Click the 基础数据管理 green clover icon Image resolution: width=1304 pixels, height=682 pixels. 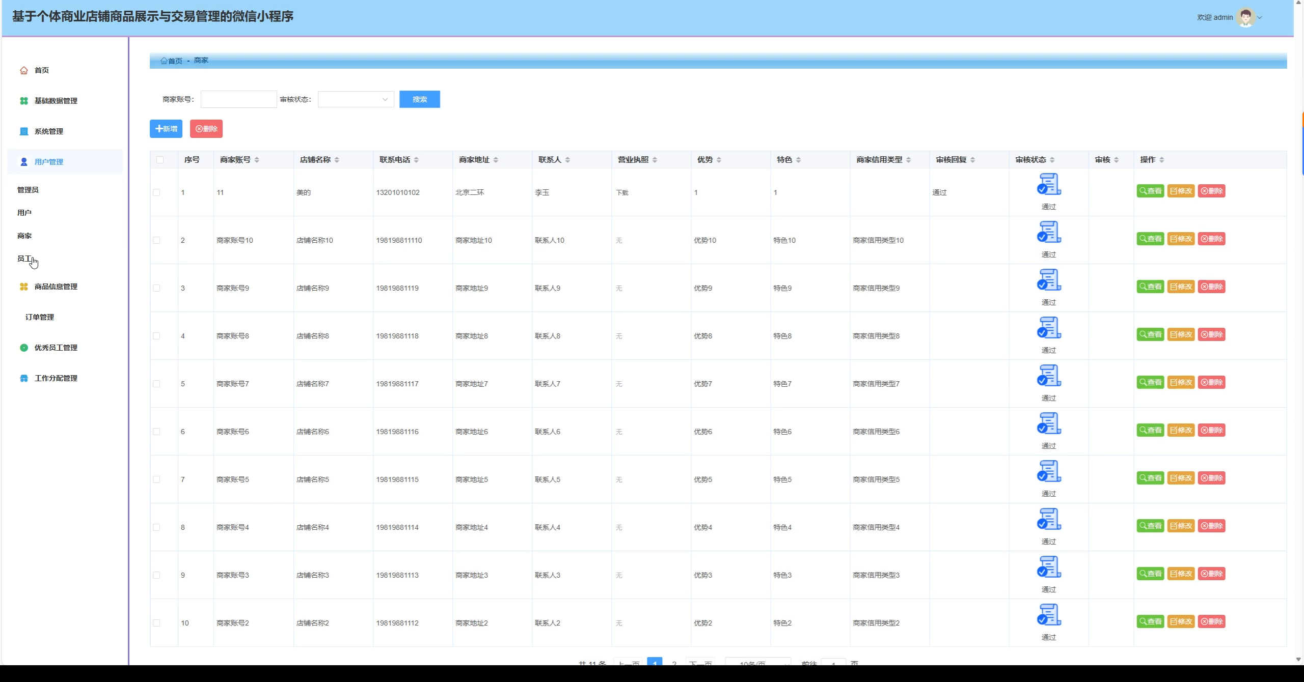23,101
